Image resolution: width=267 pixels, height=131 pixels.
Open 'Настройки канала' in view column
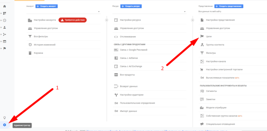[216, 61]
